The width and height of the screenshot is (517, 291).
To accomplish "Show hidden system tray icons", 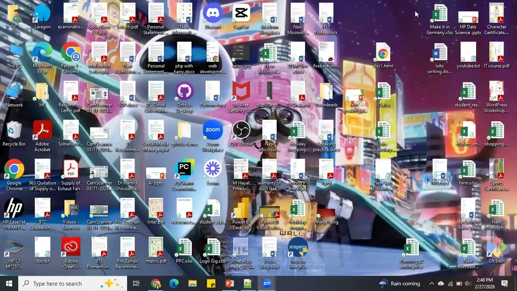I will point(431,283).
